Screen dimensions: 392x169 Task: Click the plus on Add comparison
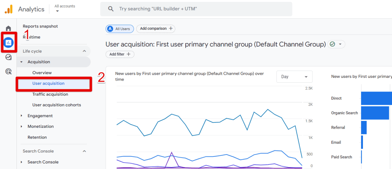171,28
